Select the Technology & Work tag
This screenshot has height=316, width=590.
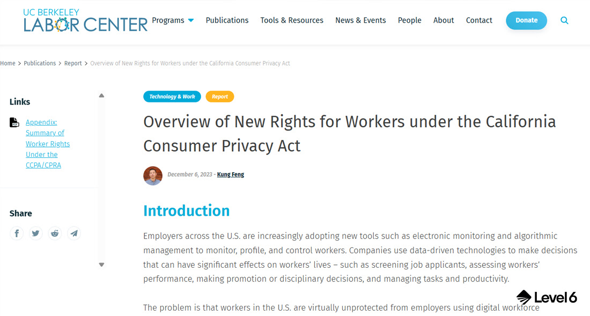point(172,97)
